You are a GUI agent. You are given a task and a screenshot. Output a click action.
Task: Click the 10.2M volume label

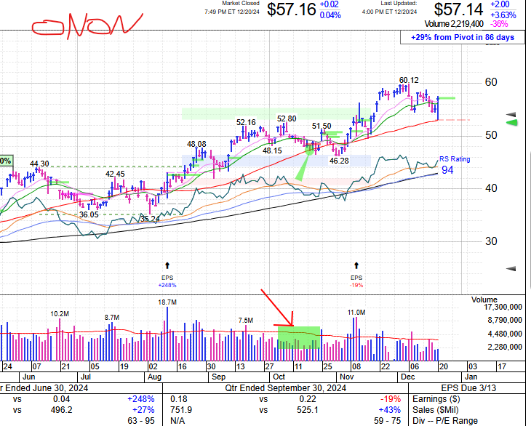pyautogui.click(x=60, y=314)
